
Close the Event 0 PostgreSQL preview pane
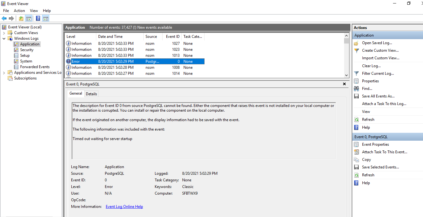tap(344, 84)
